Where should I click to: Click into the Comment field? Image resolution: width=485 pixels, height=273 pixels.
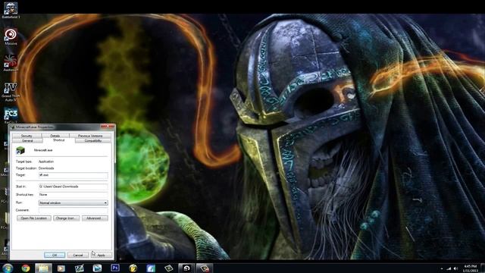[x=74, y=210]
